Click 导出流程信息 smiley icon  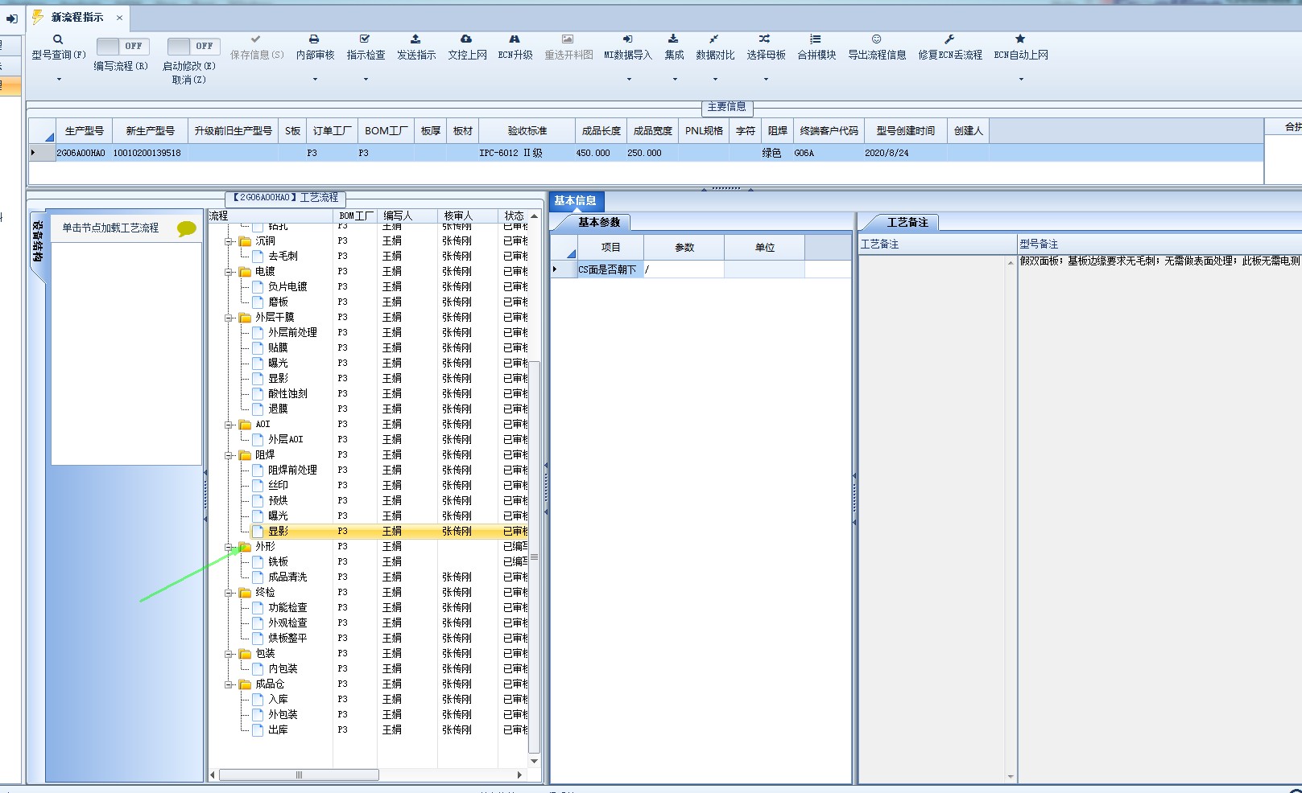[x=877, y=39]
